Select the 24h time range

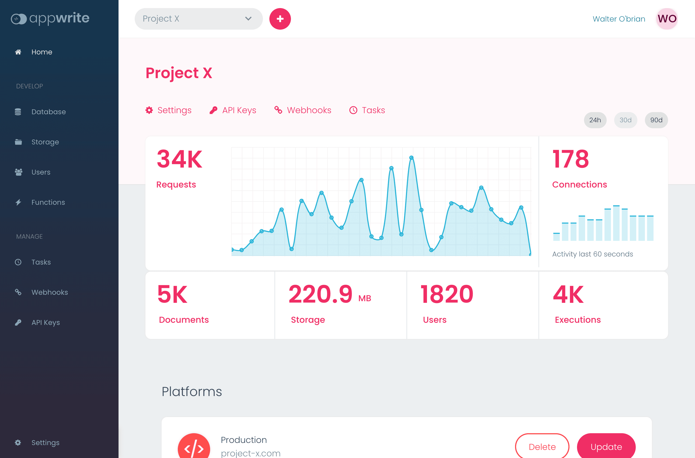tap(595, 120)
